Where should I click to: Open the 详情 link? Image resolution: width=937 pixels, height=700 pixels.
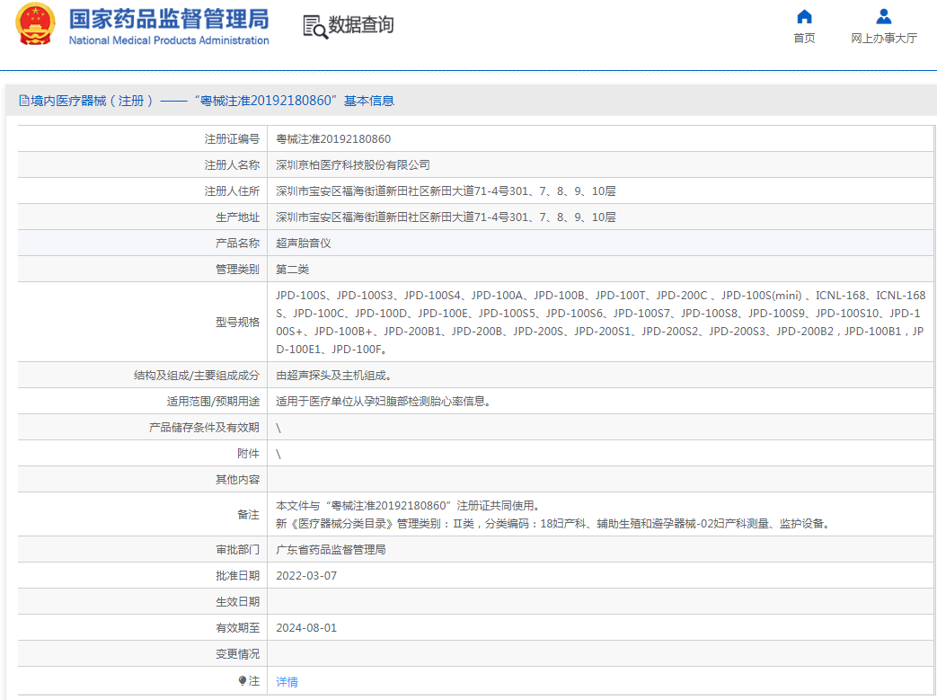(287, 681)
